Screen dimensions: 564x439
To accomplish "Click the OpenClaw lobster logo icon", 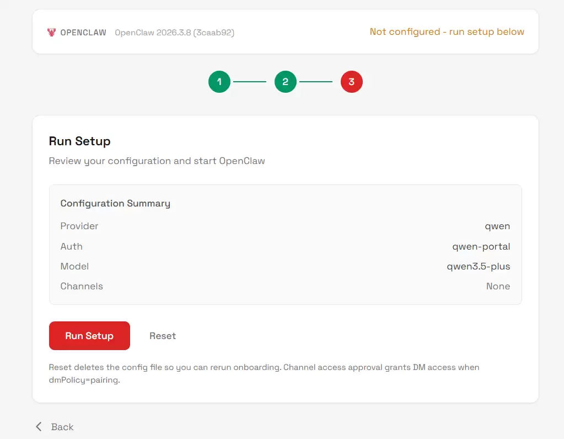I will (x=51, y=33).
